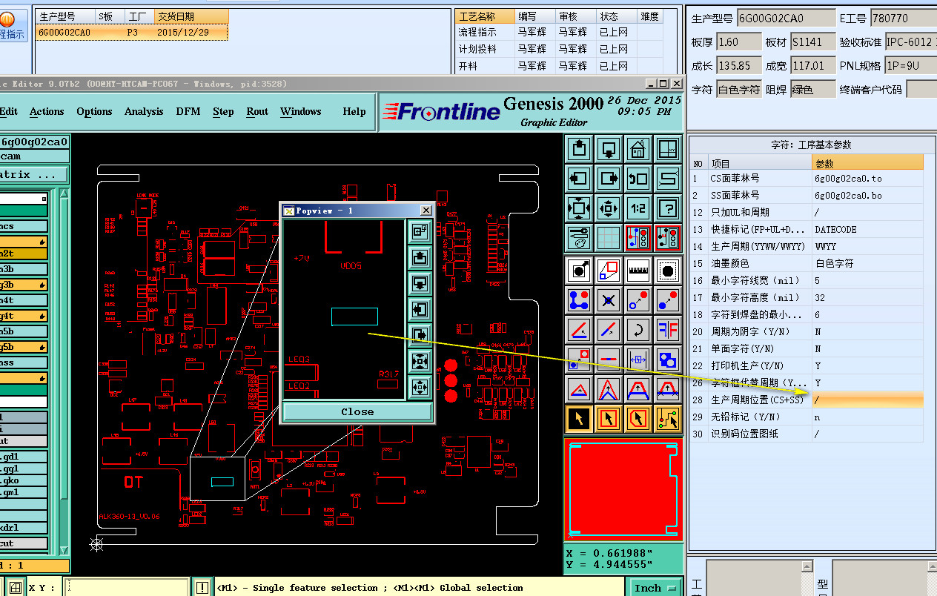Click Popview pan down icon
The image size is (937, 596).
coord(420,283)
